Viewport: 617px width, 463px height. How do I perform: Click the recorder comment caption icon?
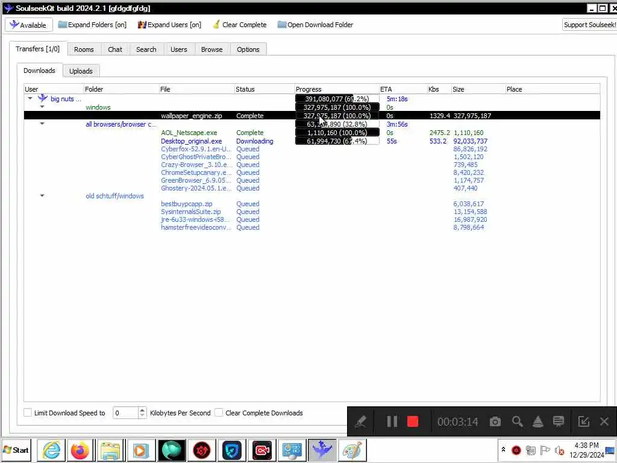click(559, 421)
